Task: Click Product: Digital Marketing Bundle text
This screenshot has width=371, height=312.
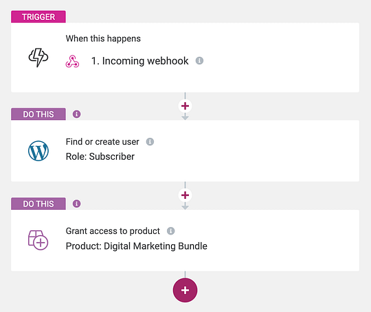Action: (x=137, y=246)
